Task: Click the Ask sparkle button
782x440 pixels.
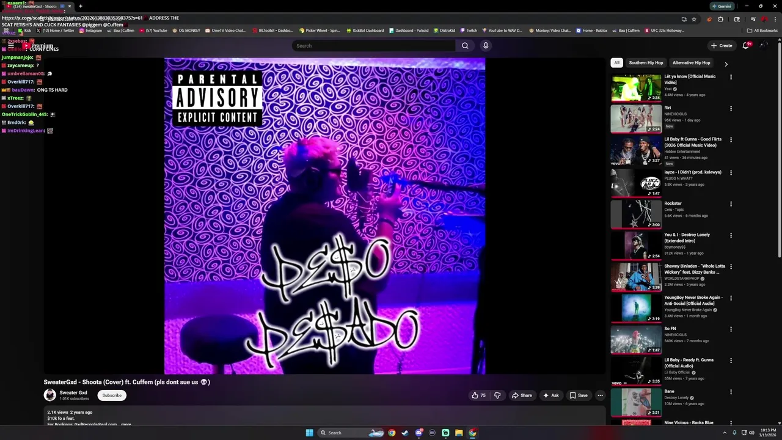Action: 551,395
